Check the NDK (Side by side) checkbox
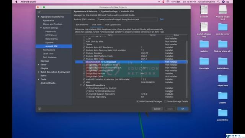 point(84,41)
